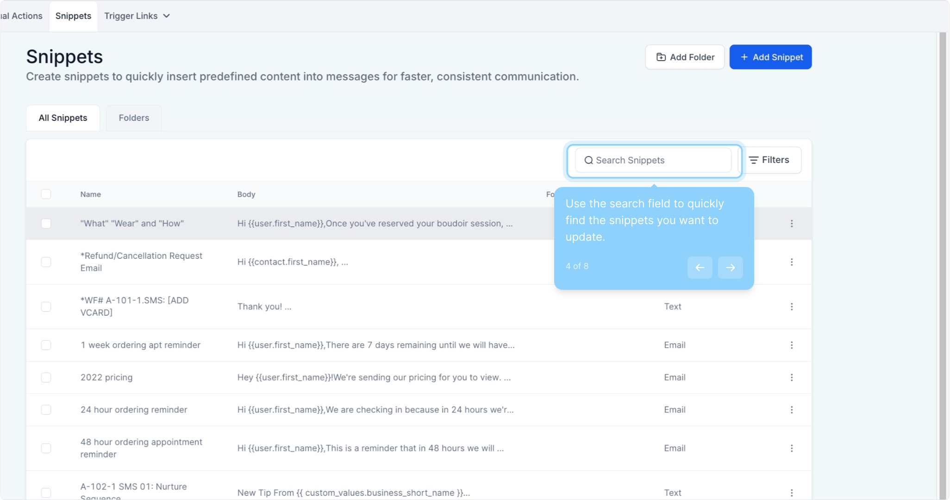Open three-dot menu for 24 hour ordering reminder
950x500 pixels.
[792, 410]
